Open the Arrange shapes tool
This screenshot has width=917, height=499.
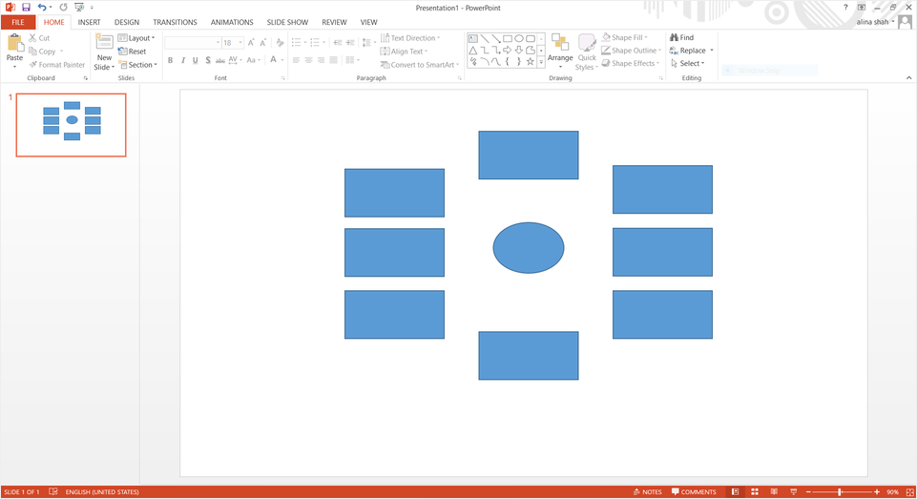tap(560, 51)
